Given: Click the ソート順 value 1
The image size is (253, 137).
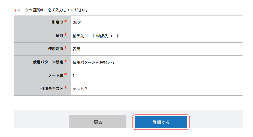Looking at the screenshot, I should pyautogui.click(x=73, y=76).
